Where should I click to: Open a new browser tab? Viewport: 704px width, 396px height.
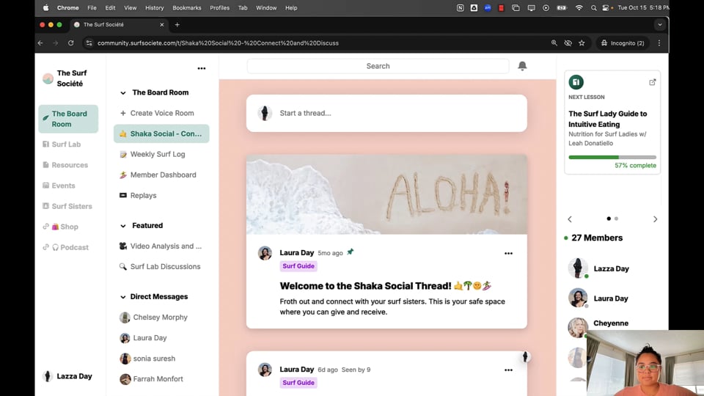point(177,25)
